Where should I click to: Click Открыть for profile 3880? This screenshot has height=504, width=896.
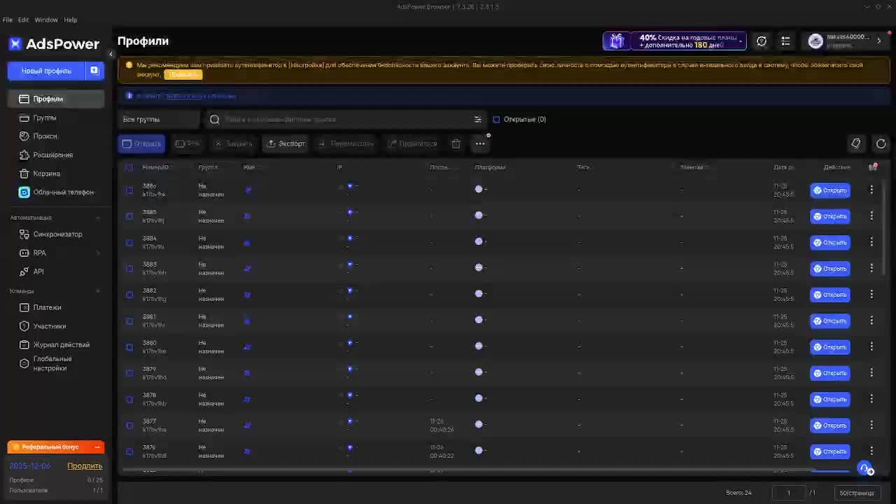[x=830, y=347]
